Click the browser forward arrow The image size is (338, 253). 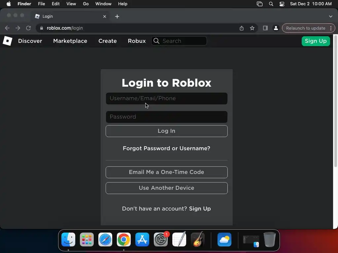pos(18,28)
